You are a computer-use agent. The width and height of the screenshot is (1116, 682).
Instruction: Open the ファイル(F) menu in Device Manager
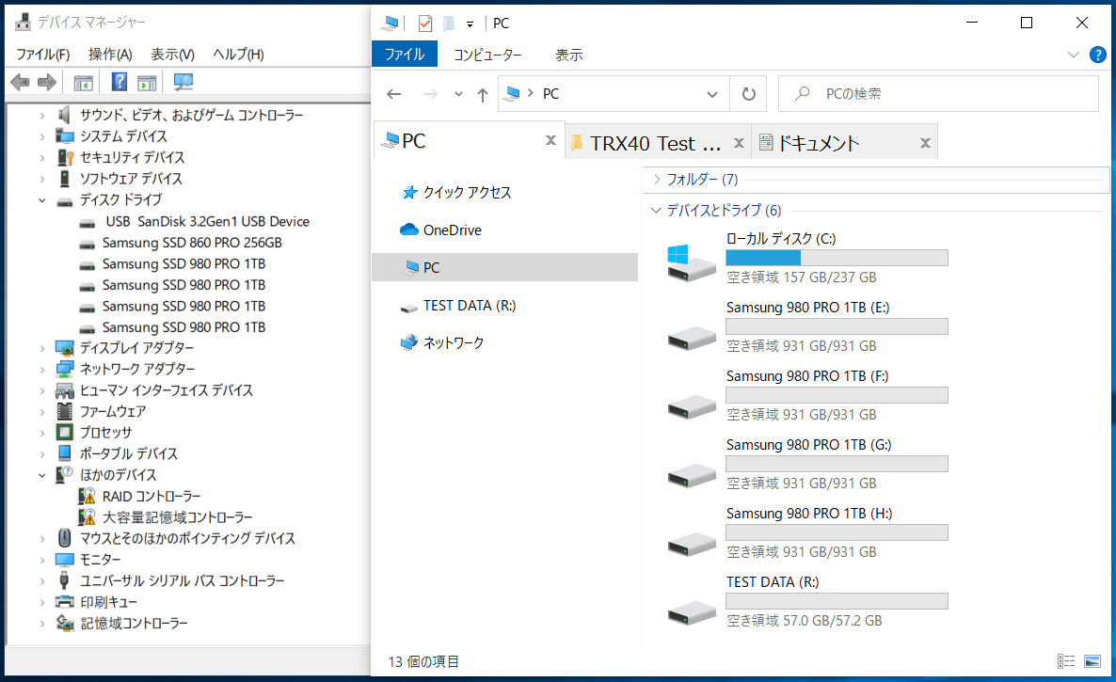point(42,55)
